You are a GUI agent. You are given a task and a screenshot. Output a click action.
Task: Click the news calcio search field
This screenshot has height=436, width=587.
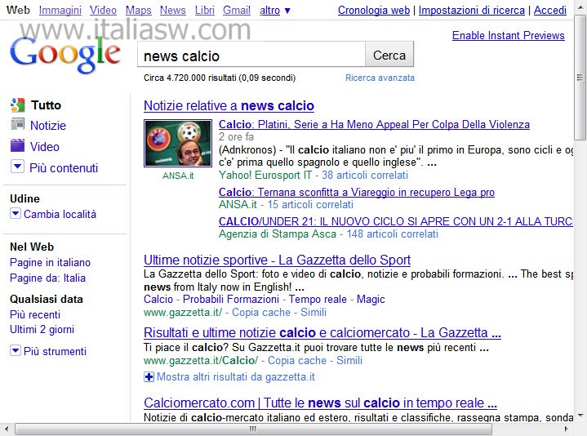[x=251, y=55]
